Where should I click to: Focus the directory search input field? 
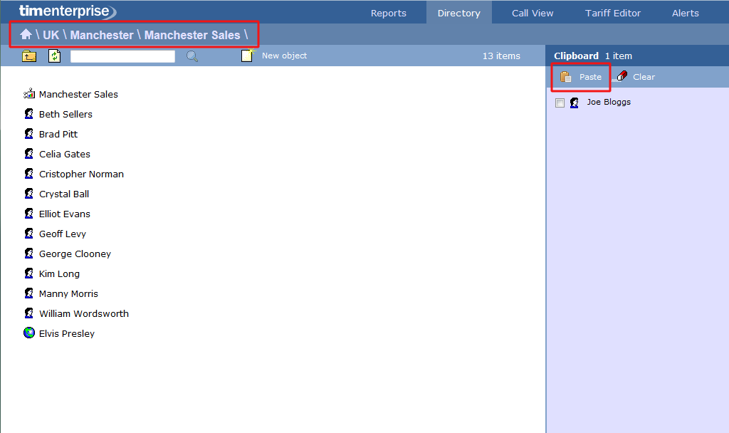tap(122, 56)
